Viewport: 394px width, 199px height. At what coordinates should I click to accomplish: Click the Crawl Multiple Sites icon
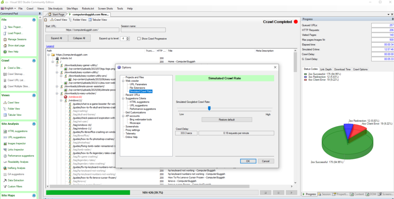[5, 86]
